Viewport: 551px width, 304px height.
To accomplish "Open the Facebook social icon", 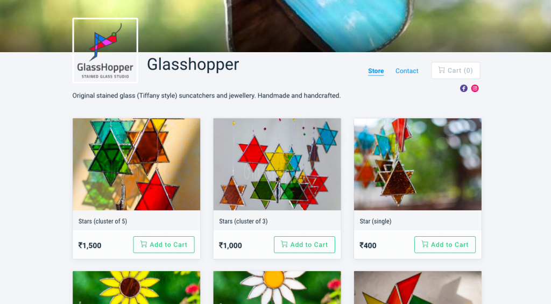I will tap(463, 88).
